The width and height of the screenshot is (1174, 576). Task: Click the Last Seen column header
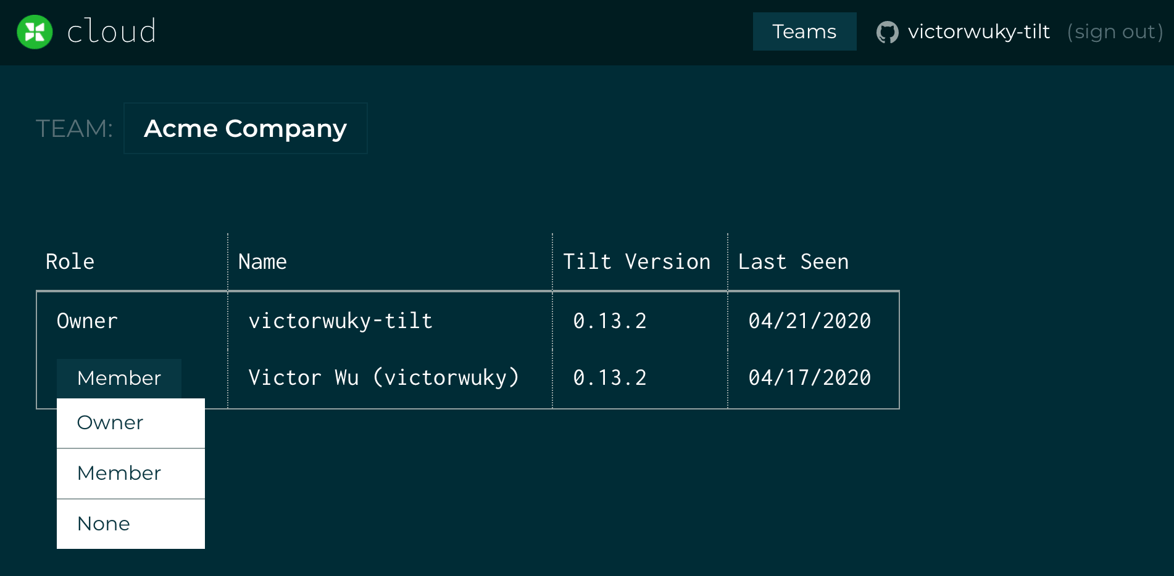point(793,261)
